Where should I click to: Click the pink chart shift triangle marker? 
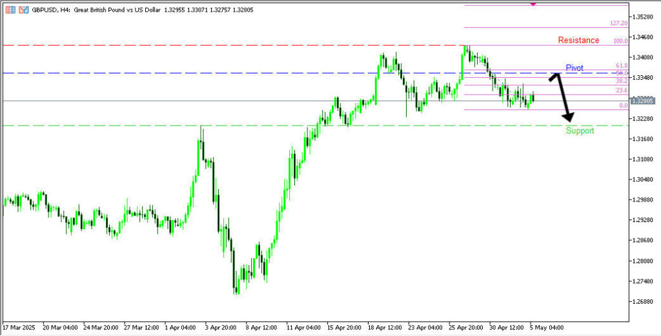(x=533, y=3)
